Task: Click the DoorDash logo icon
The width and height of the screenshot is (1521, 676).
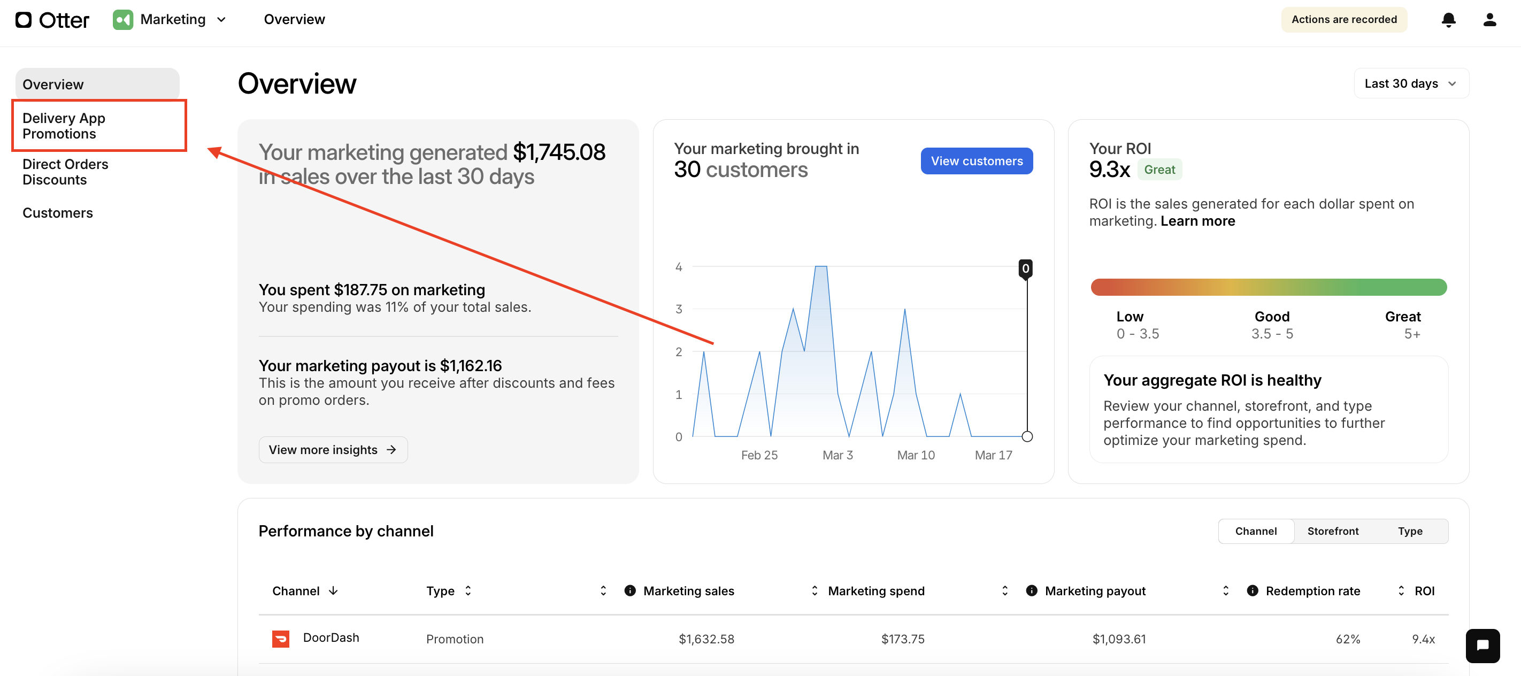Action: point(280,638)
